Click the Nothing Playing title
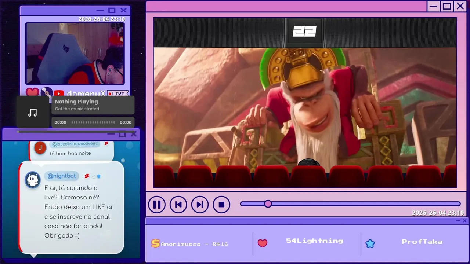This screenshot has width=470, height=264. click(76, 102)
